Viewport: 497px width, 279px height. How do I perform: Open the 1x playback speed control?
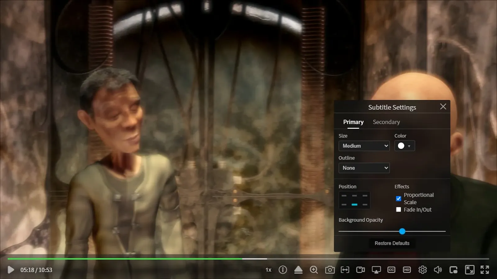coord(268,270)
